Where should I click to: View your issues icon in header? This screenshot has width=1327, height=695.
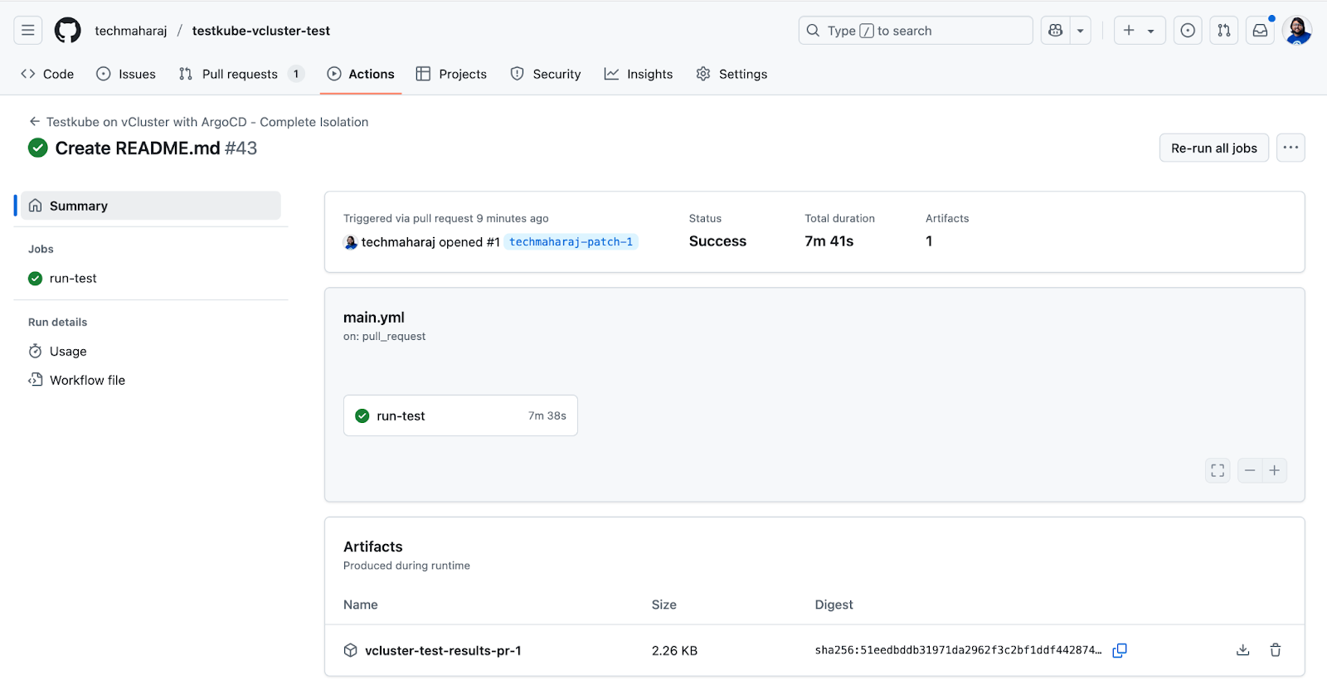click(x=1188, y=31)
